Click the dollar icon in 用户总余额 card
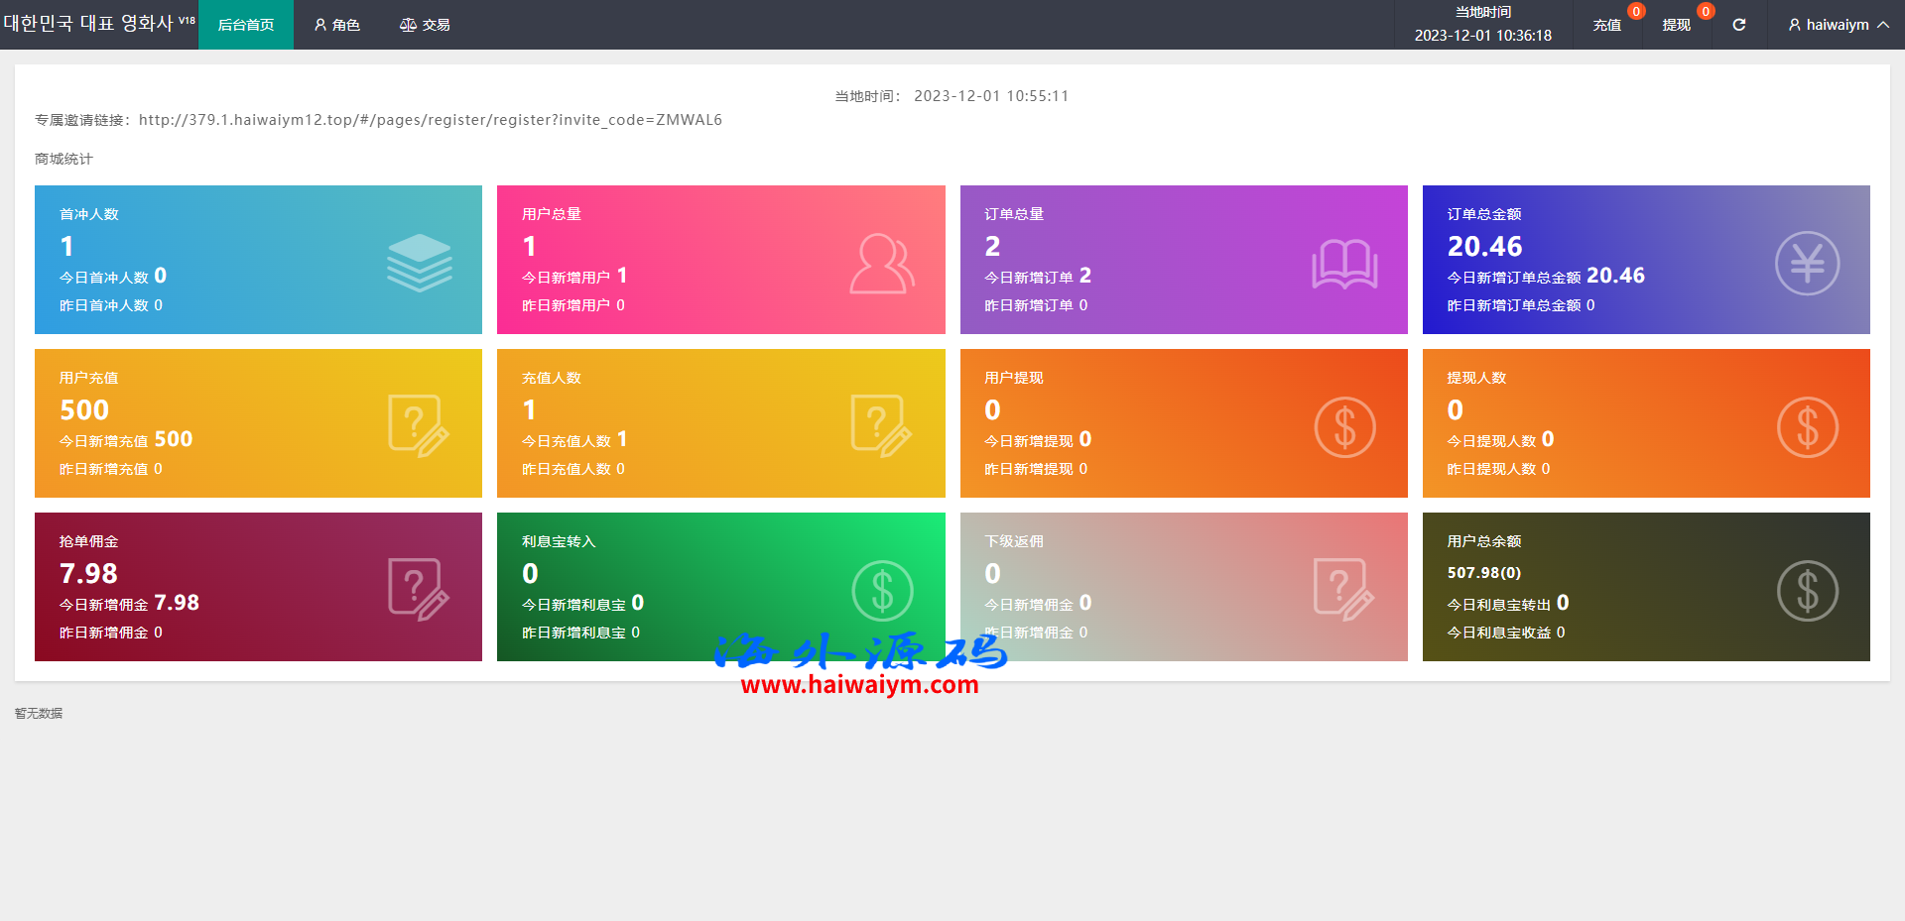Image resolution: width=1905 pixels, height=921 pixels. click(x=1807, y=591)
